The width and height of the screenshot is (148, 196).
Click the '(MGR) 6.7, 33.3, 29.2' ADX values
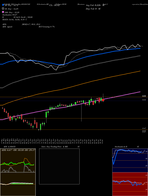31,24
